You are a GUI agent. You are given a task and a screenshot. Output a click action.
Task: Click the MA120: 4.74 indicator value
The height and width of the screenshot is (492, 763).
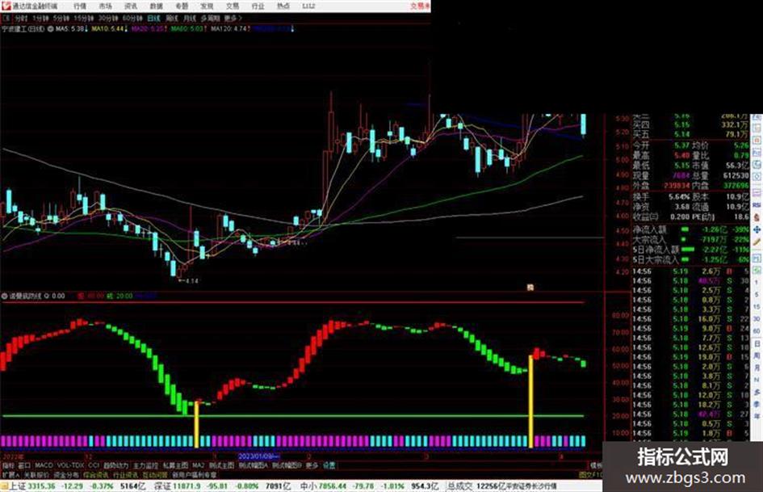(230, 29)
